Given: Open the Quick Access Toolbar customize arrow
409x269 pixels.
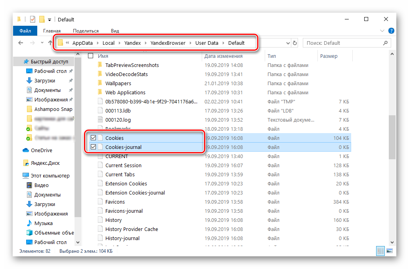Looking at the screenshot, I should click(x=49, y=19).
